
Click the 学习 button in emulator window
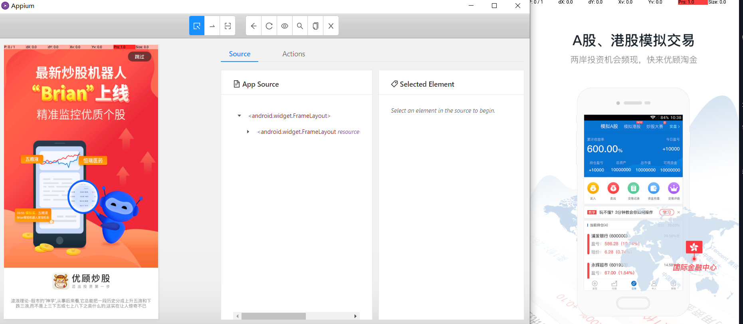[667, 212]
